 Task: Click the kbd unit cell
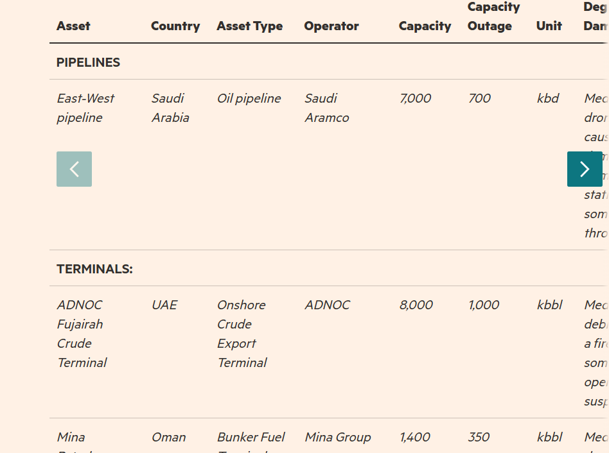[x=548, y=98]
